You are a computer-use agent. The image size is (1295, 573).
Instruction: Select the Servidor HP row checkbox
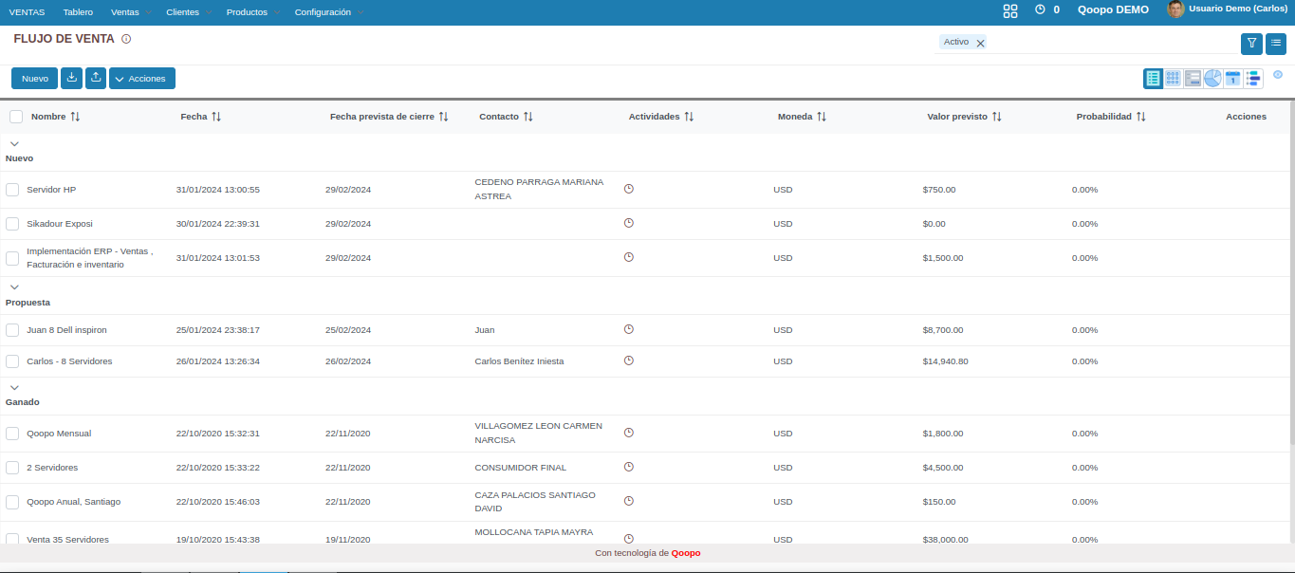[12, 190]
